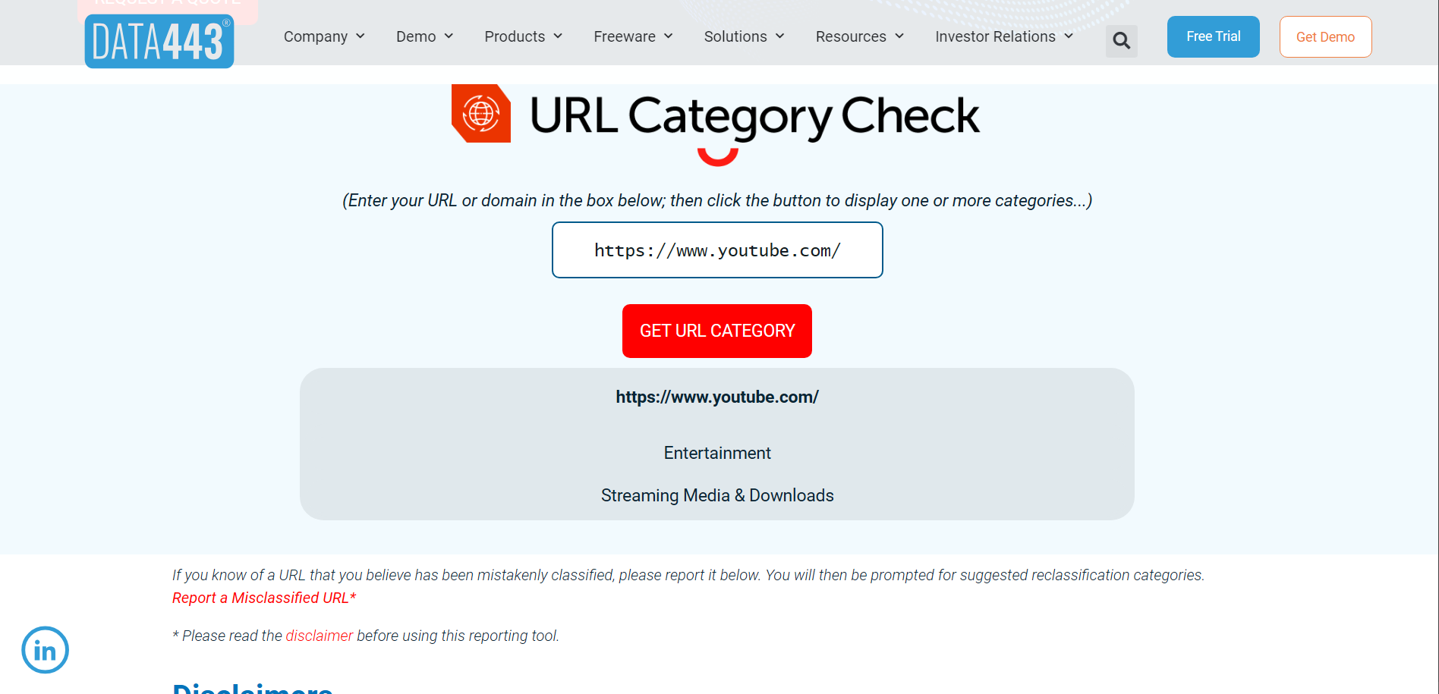Screen dimensions: 1439x694
Task: Open the Report a Misclassified URL link
Action: (264, 598)
